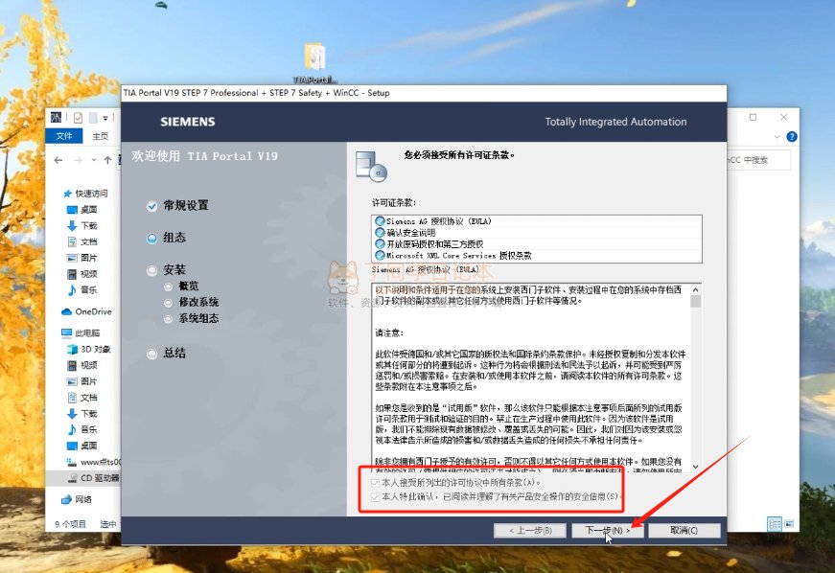Switch Explorer to large icons view

coord(789,524)
